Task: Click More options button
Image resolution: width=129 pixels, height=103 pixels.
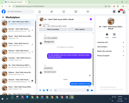Action: click(x=80, y=29)
